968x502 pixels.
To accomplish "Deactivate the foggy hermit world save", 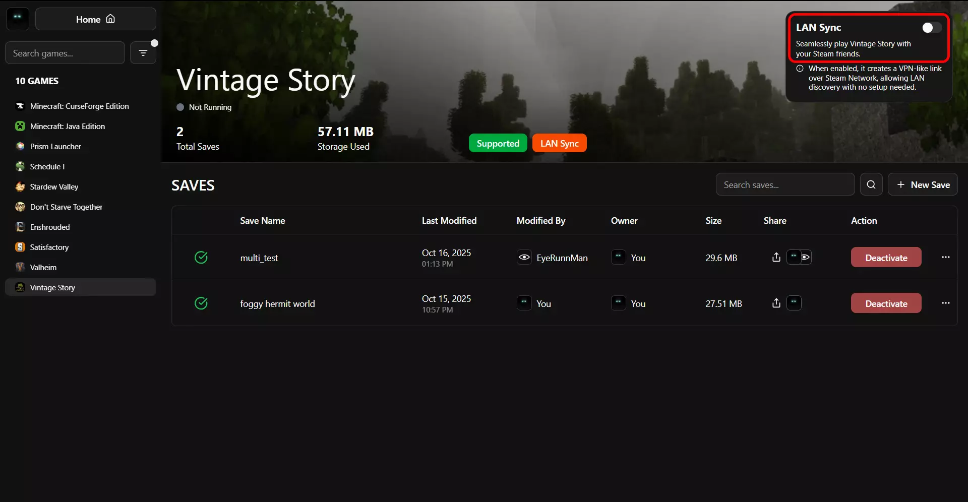I will (x=886, y=303).
